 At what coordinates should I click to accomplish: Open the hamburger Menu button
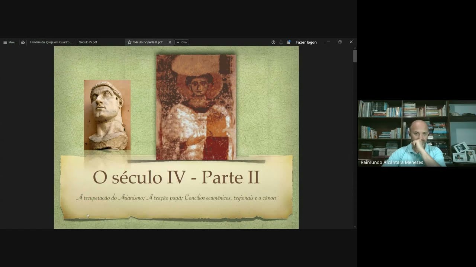point(9,42)
